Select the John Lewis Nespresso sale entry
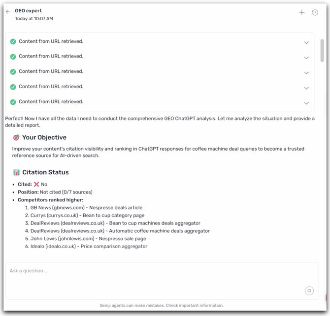Viewport: 330px width, 316px height. click(88, 239)
